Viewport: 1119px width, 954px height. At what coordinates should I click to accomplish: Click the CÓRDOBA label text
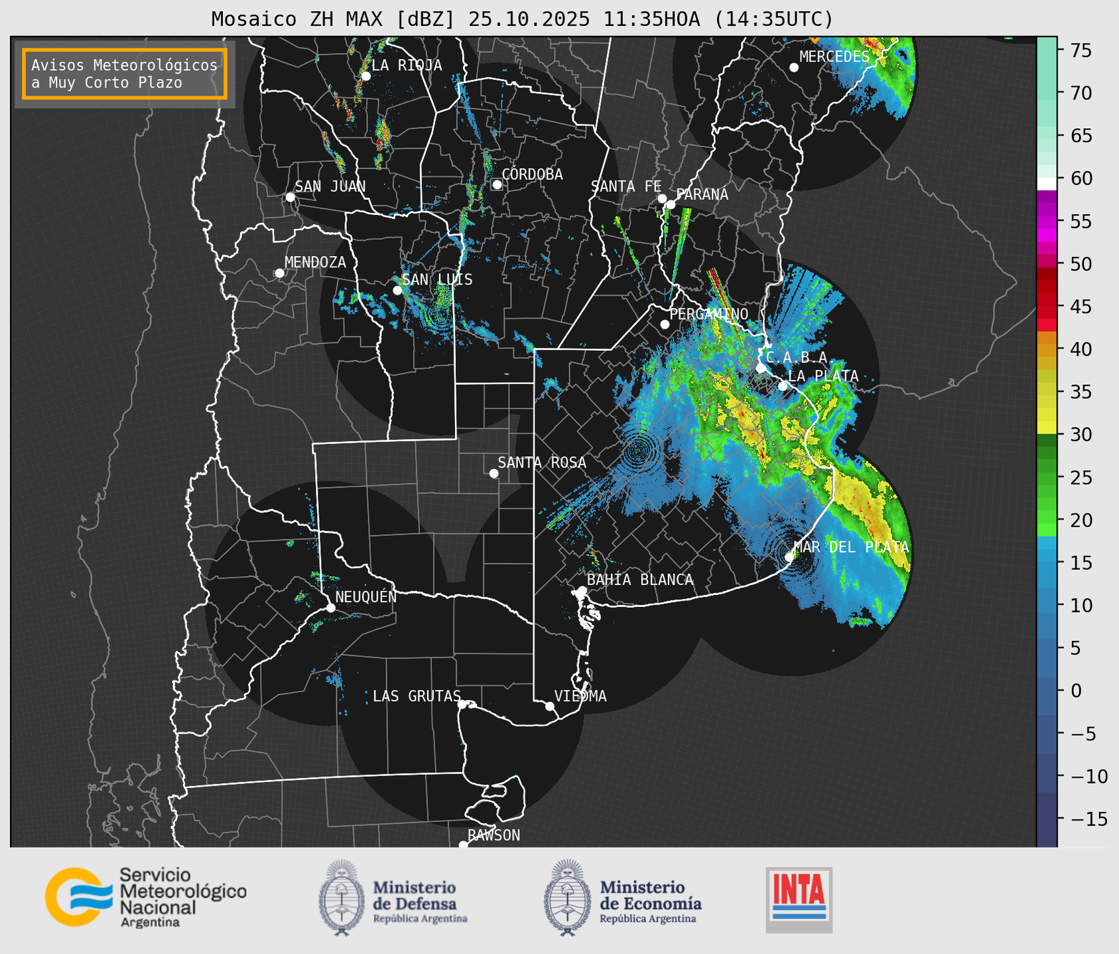tap(532, 174)
